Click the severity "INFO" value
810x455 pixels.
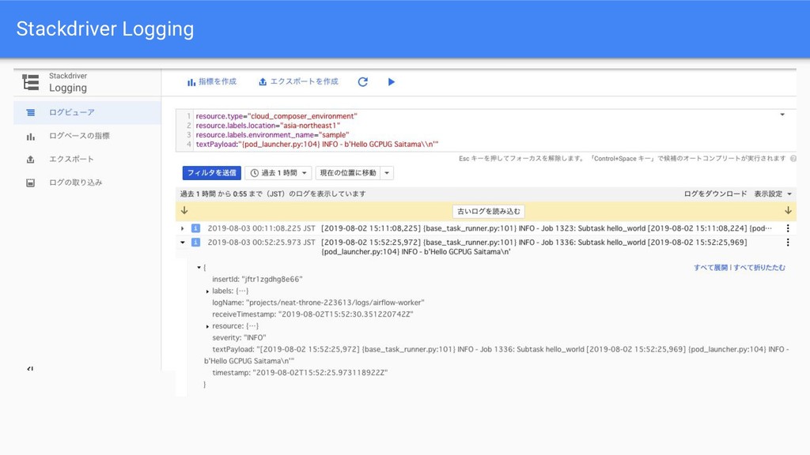point(255,338)
